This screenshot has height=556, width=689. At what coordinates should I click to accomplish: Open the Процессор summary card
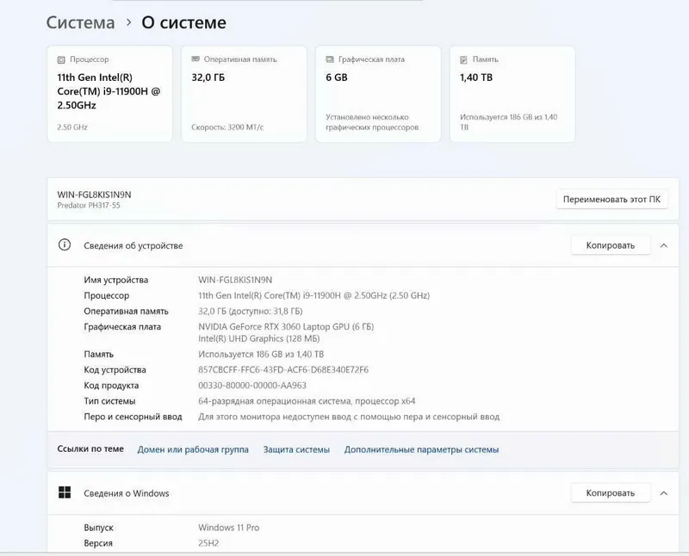click(110, 94)
